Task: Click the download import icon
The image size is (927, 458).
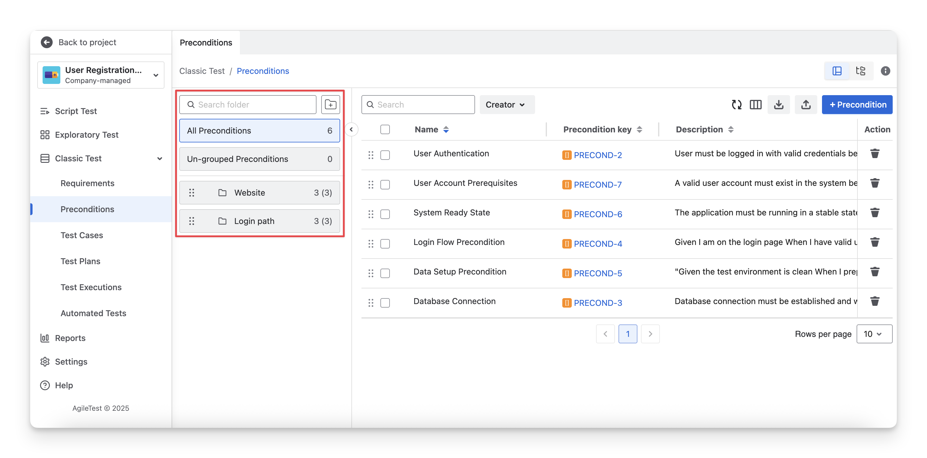Action: click(779, 105)
